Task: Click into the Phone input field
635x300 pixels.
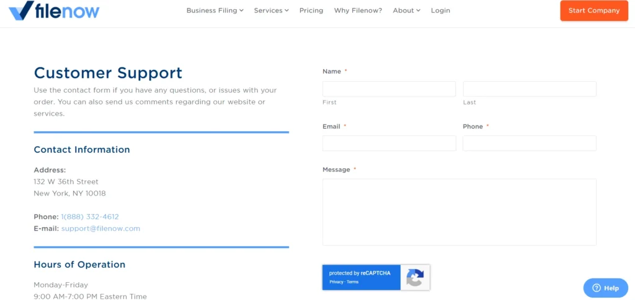Action: (x=529, y=144)
